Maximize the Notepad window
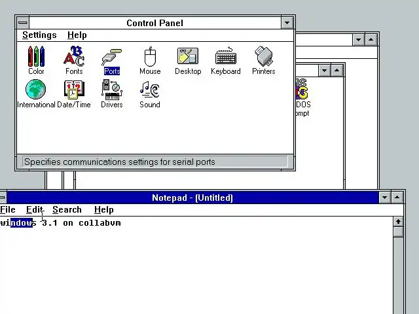The width and height of the screenshot is (419, 314). tap(397, 198)
